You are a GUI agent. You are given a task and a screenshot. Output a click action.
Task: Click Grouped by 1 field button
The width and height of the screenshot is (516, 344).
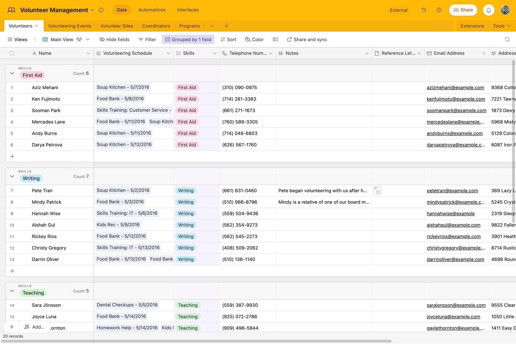(x=188, y=39)
